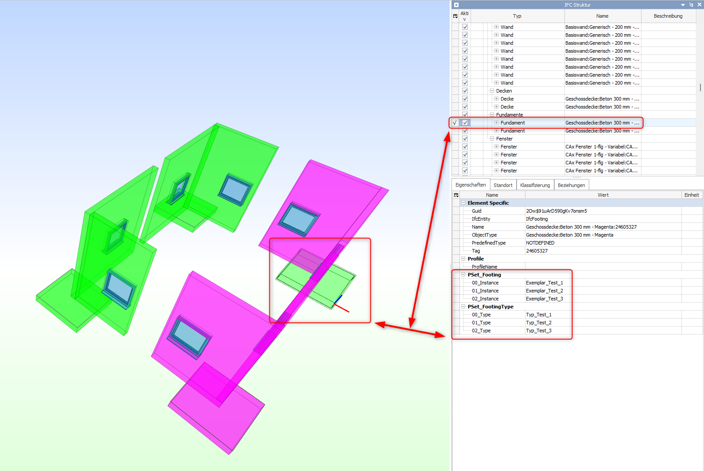704x471 pixels.
Task: Select the Guid value cell
Action: tap(603, 211)
